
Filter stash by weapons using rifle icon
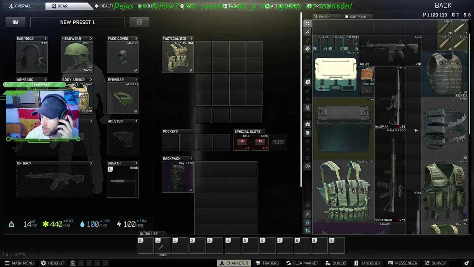[x=307, y=32]
